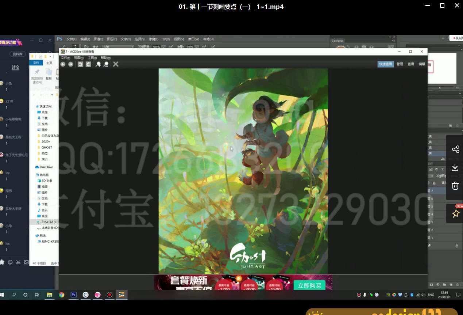The image size is (463, 315).
Task: Open File Explorer from taskbar
Action: [x=49, y=295]
